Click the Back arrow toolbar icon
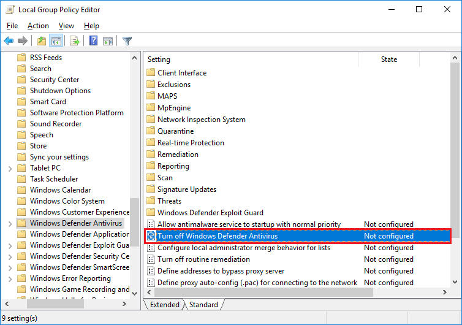The image size is (462, 325). click(9, 40)
